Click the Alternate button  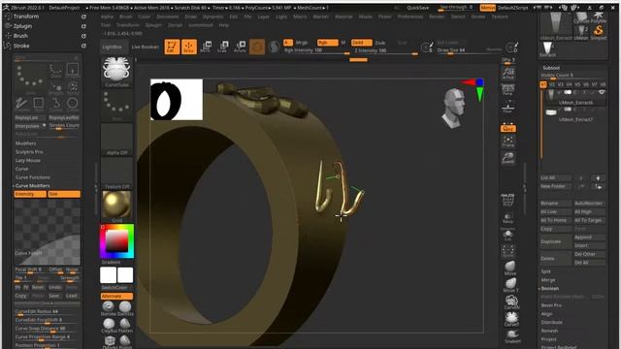(x=116, y=296)
